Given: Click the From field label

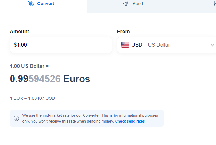Looking at the screenshot, I should (x=124, y=32).
